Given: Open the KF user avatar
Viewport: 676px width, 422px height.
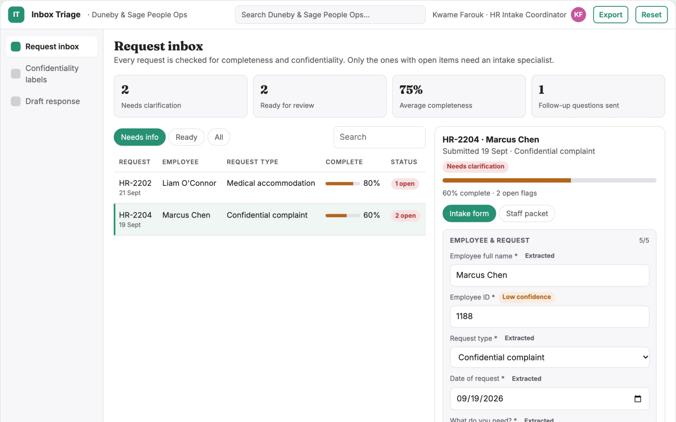Looking at the screenshot, I should (x=578, y=14).
